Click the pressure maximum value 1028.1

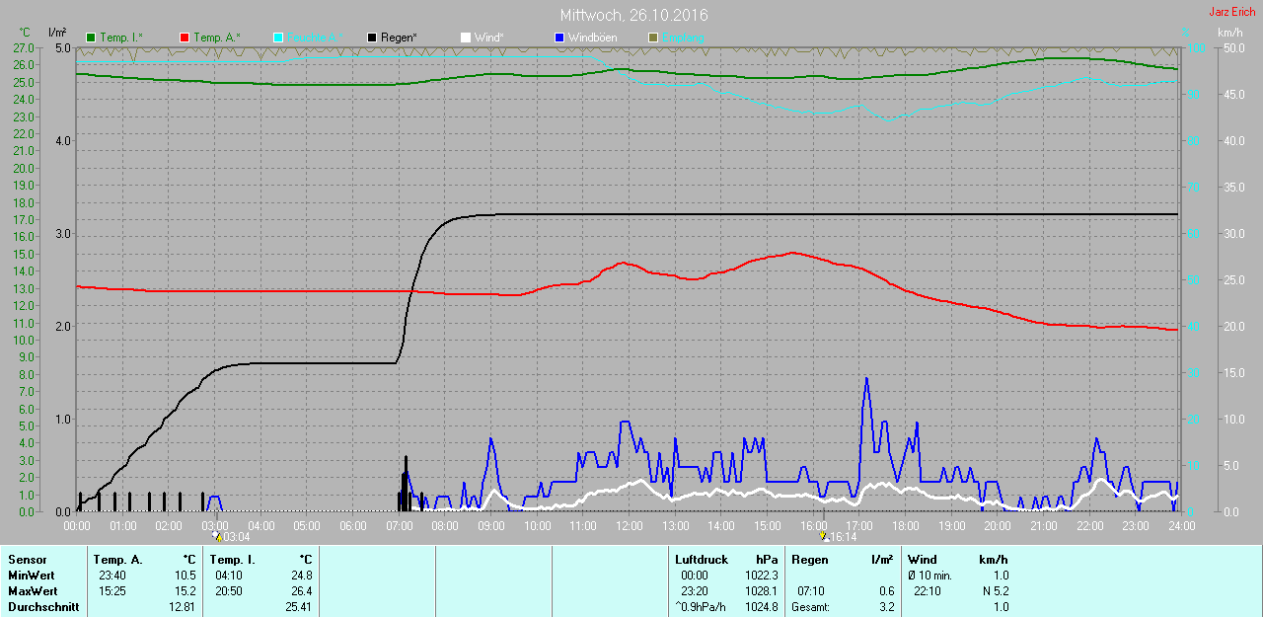pyautogui.click(x=762, y=591)
